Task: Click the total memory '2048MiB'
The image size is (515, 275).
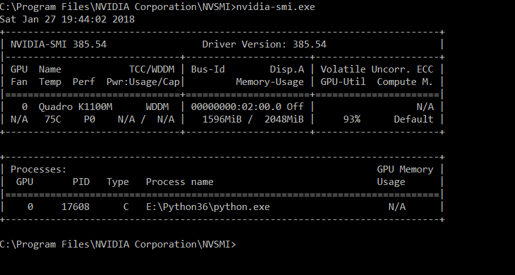Action: click(x=284, y=119)
